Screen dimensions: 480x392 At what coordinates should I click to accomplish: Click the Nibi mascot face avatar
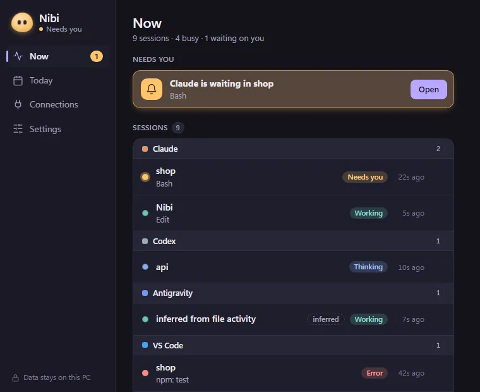tap(22, 22)
